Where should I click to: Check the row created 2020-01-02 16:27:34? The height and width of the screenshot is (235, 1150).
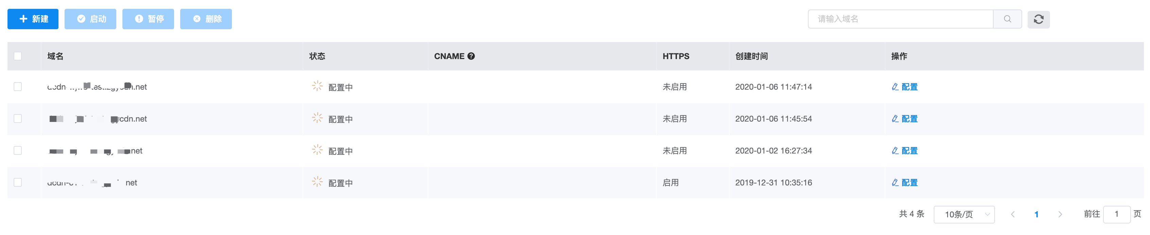coord(18,151)
